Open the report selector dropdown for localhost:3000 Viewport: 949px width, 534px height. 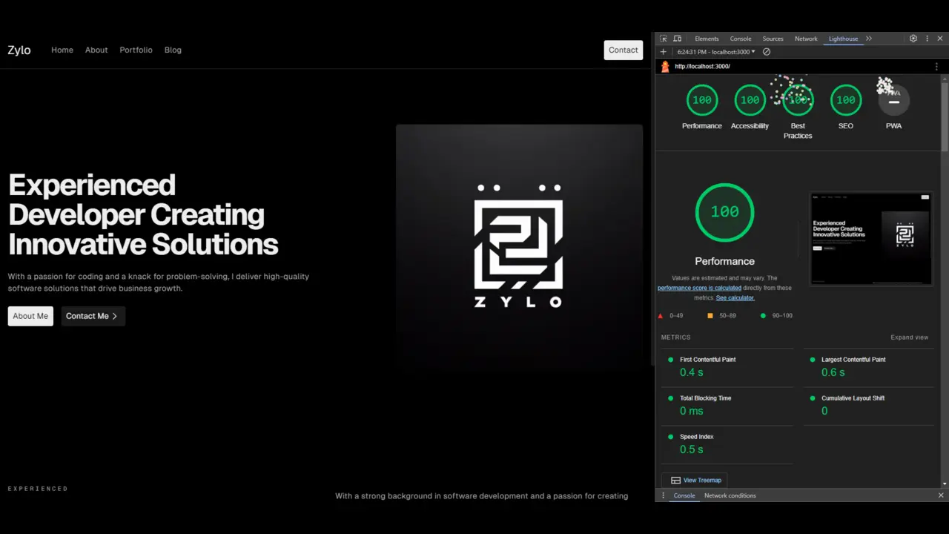point(716,52)
